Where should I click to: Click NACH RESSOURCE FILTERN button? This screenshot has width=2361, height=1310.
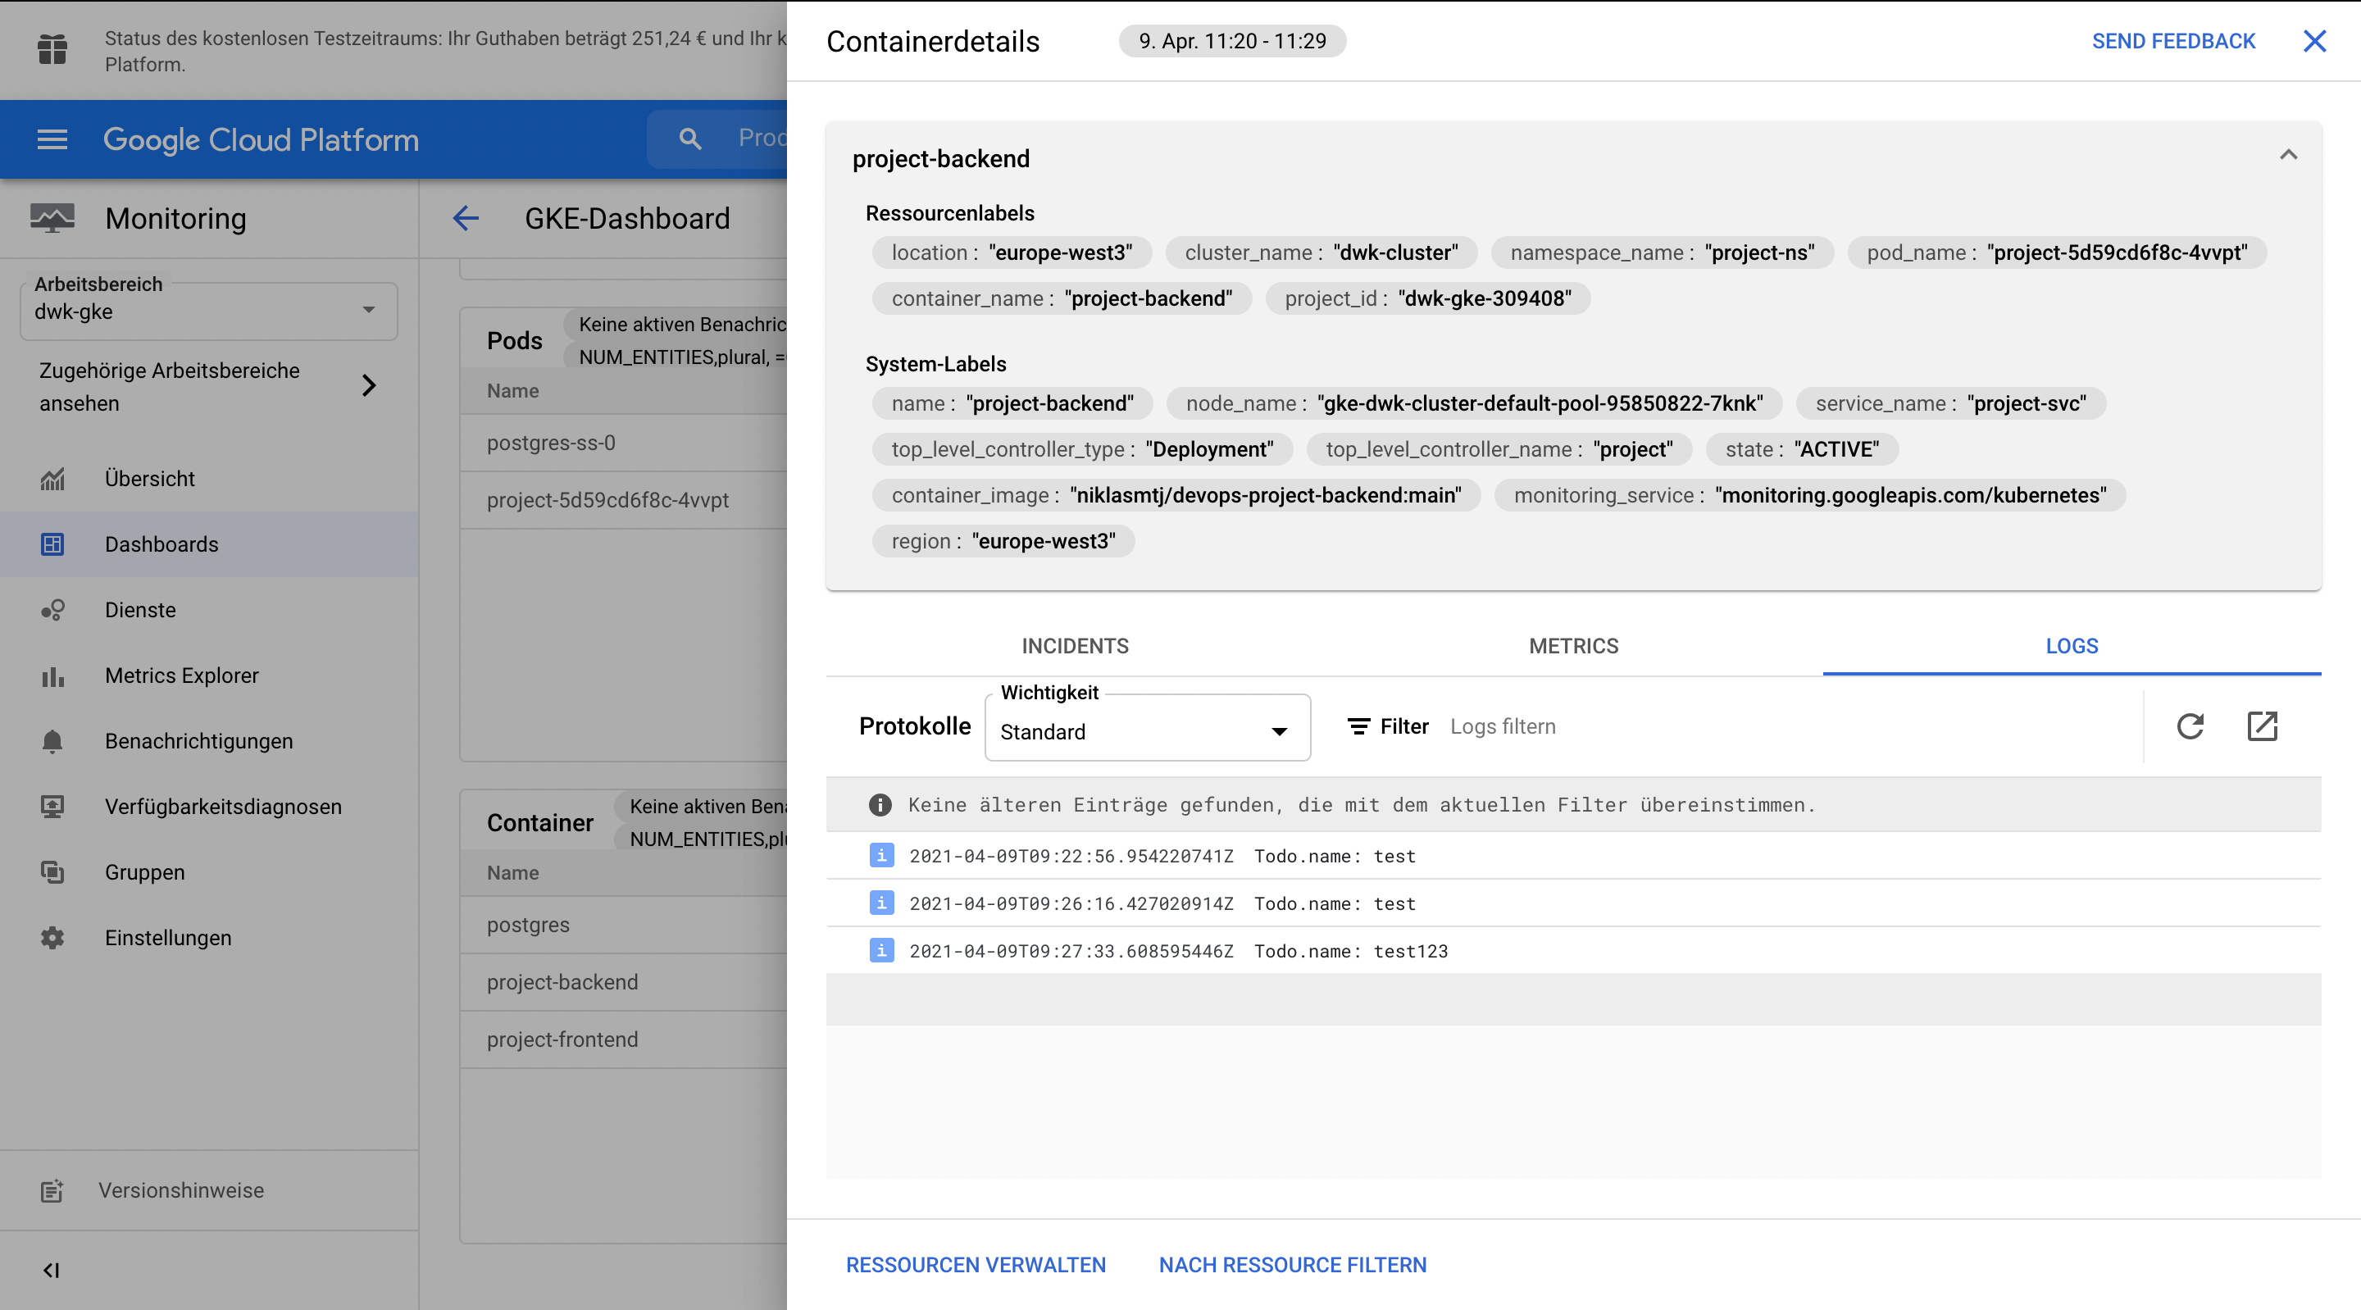[x=1291, y=1264]
